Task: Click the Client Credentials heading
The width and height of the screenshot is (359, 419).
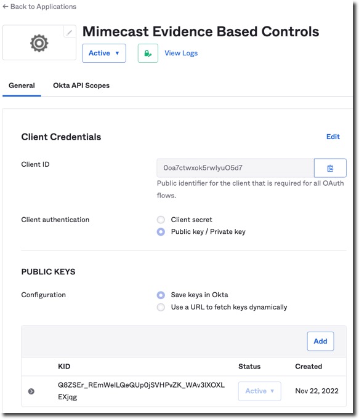Action: (x=61, y=137)
